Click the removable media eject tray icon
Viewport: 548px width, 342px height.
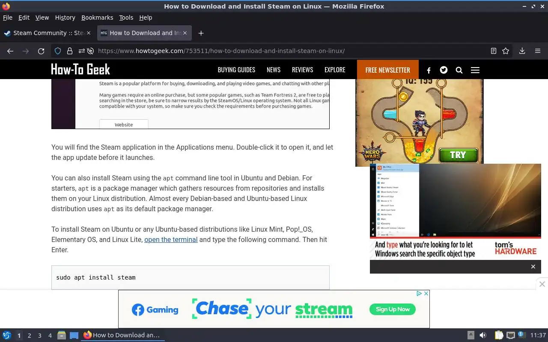click(471, 335)
